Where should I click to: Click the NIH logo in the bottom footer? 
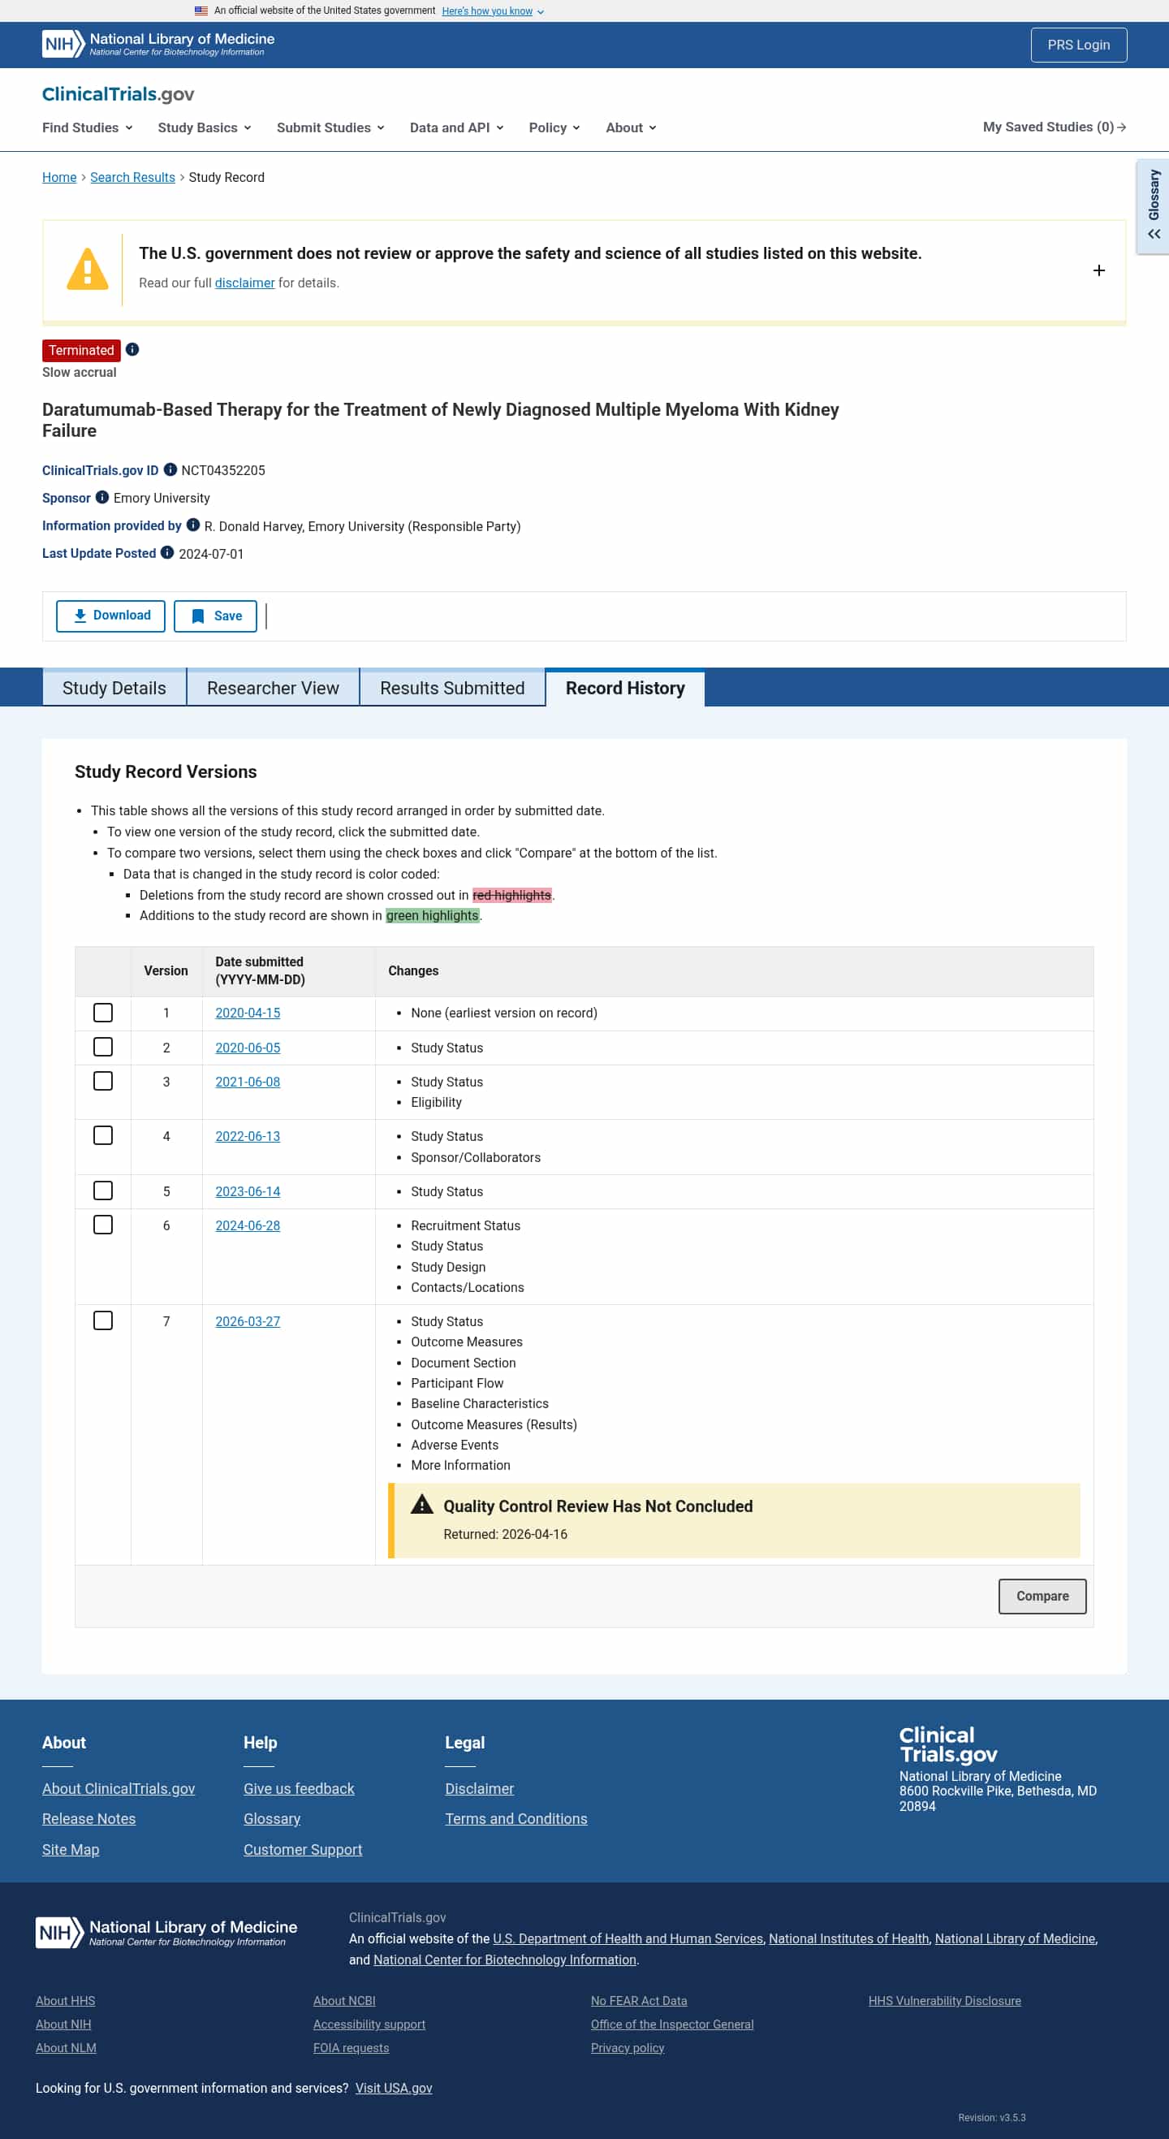point(166,1932)
